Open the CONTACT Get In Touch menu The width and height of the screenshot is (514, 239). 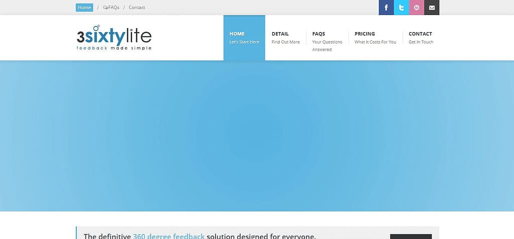(421, 38)
